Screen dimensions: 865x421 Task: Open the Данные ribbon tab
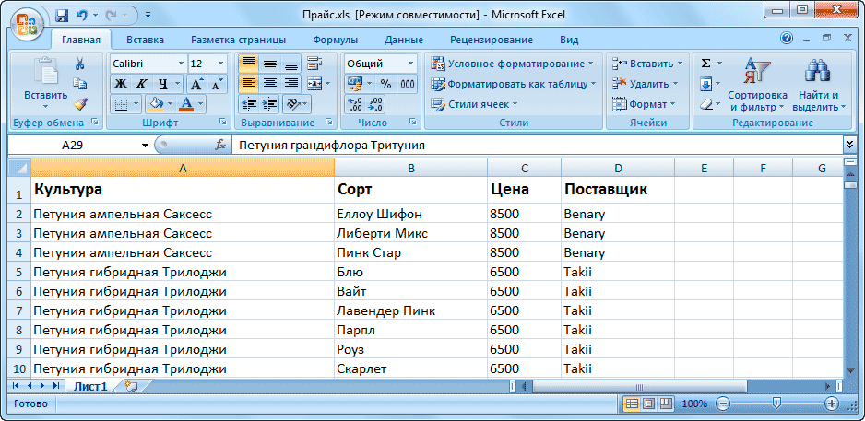(404, 40)
